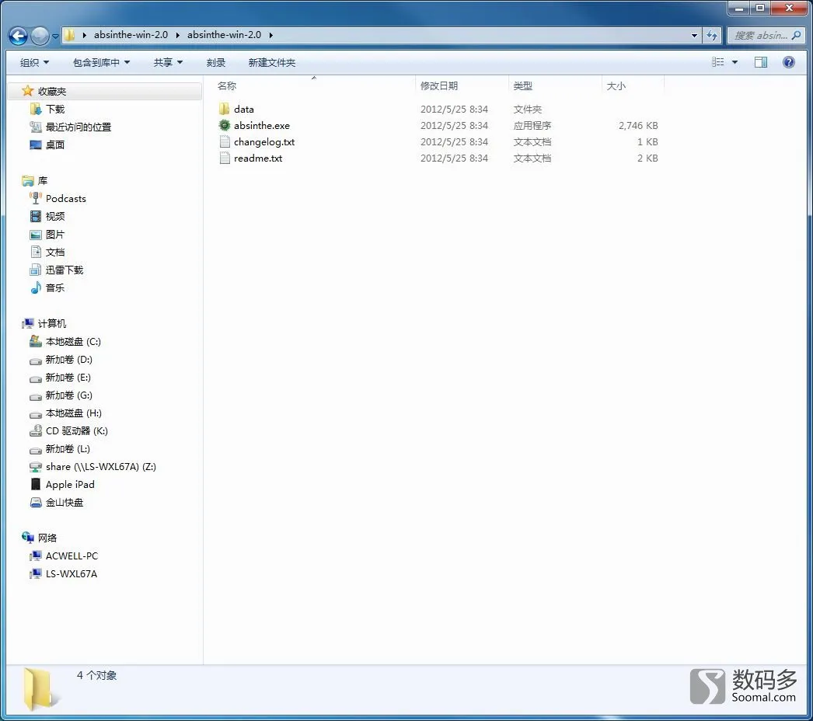Open 收藏夹 favorites in sidebar
The height and width of the screenshot is (721, 813).
pyautogui.click(x=52, y=92)
